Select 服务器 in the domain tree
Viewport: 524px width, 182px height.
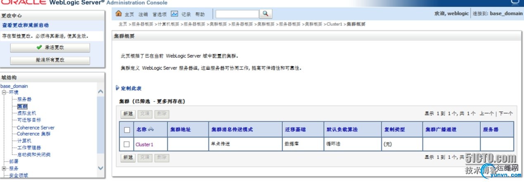point(24,99)
